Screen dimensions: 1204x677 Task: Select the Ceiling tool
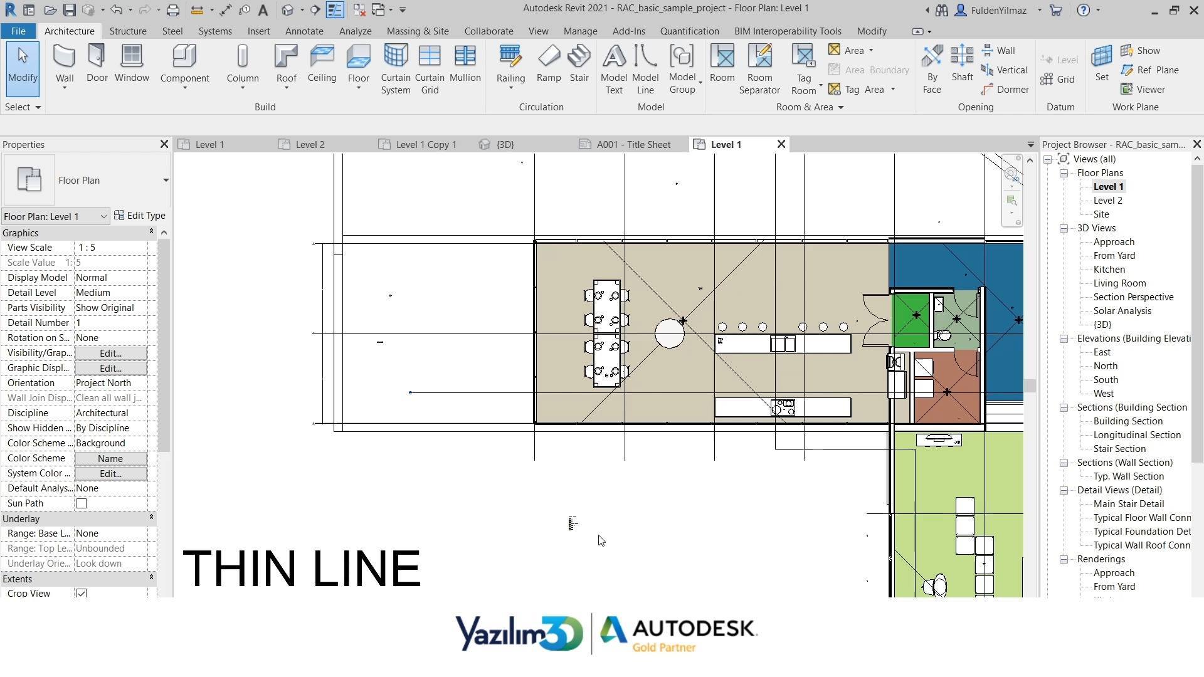coord(322,64)
